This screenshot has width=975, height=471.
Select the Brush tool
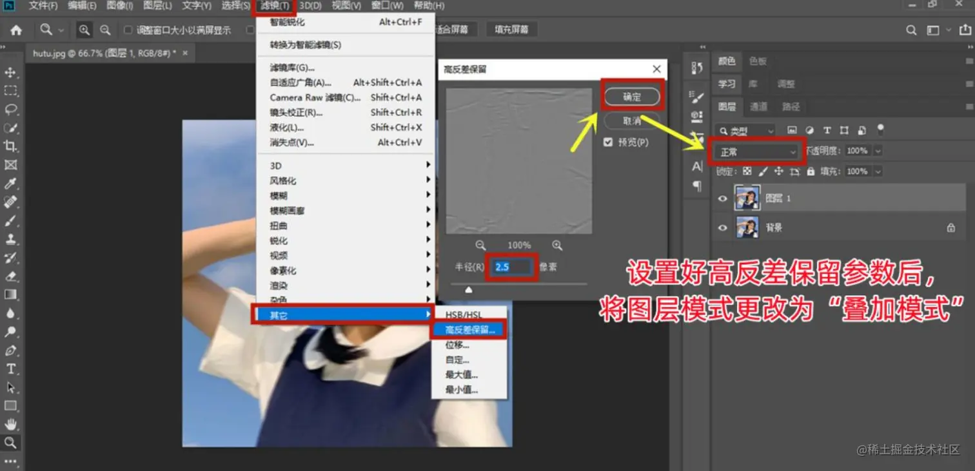click(11, 221)
